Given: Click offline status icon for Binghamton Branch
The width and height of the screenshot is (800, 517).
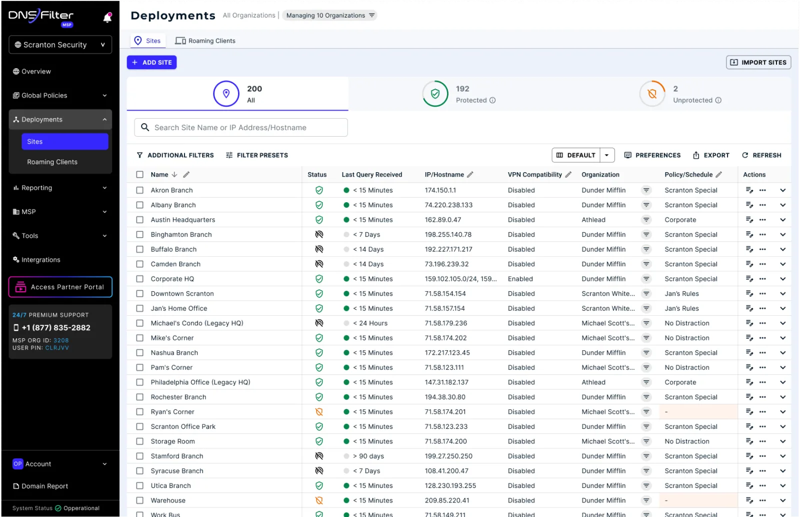Looking at the screenshot, I should (319, 234).
